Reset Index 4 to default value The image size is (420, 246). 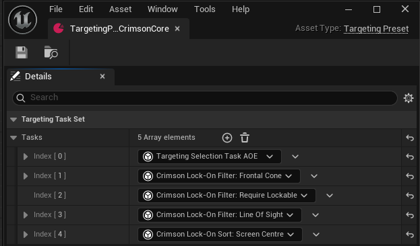pyautogui.click(x=410, y=235)
